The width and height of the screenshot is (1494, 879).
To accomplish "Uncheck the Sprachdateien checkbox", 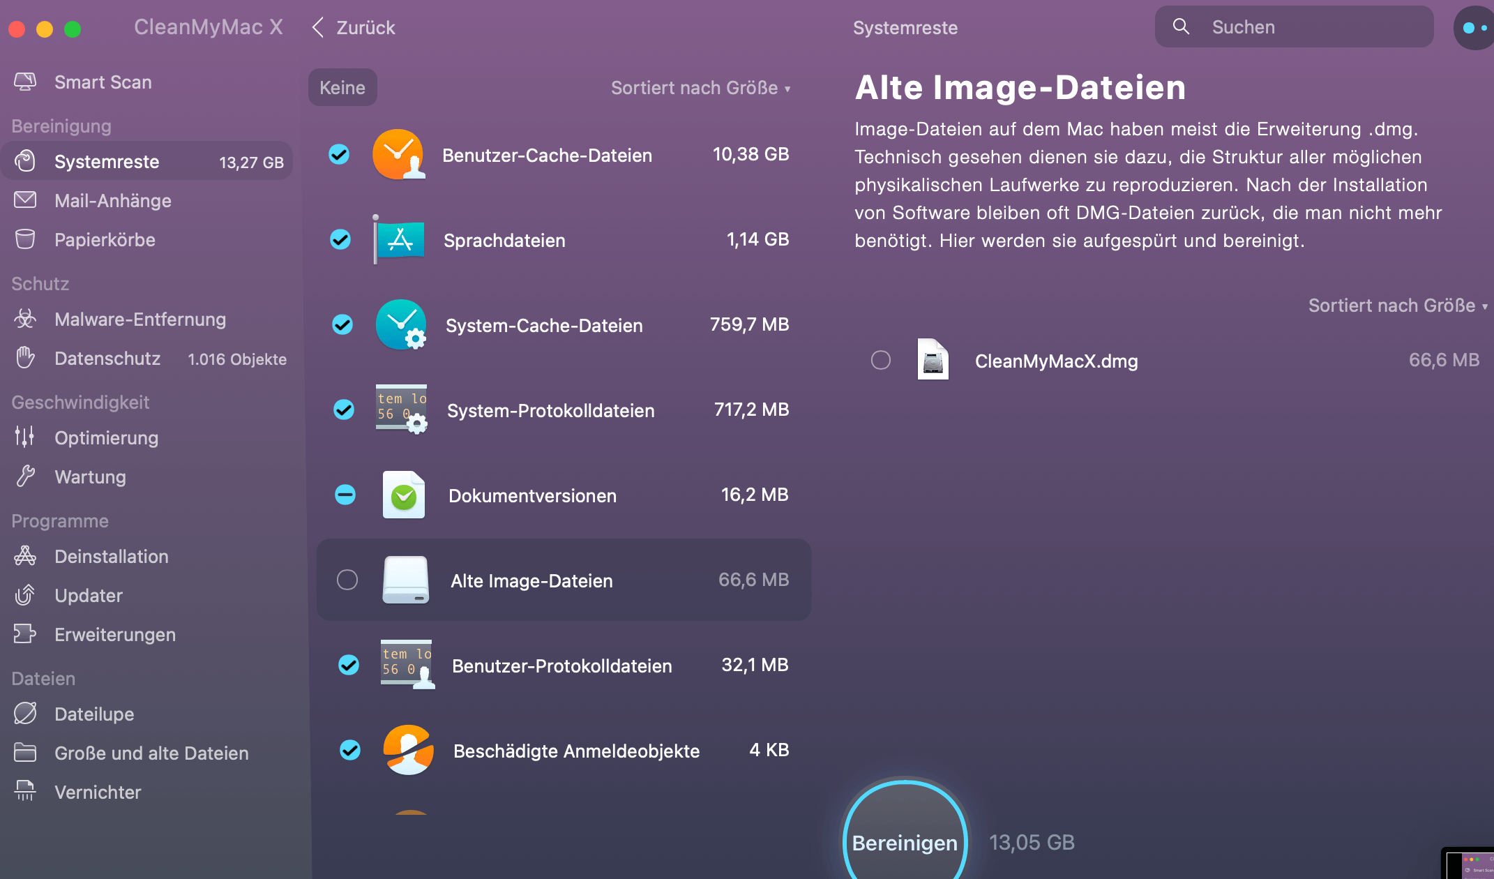I will 340,239.
